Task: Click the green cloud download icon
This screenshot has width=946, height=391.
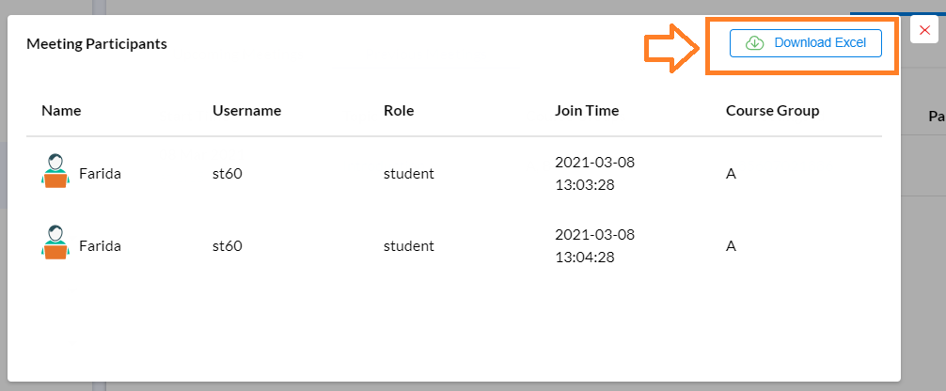Action: tap(755, 43)
